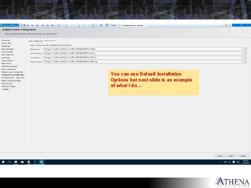
Task: Open the VMware View menu
Action: click(x=37, y=25)
